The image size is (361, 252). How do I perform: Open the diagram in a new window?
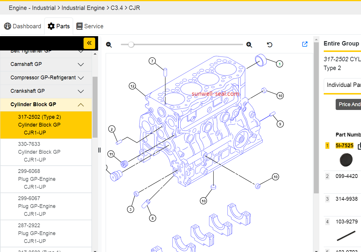(305, 44)
